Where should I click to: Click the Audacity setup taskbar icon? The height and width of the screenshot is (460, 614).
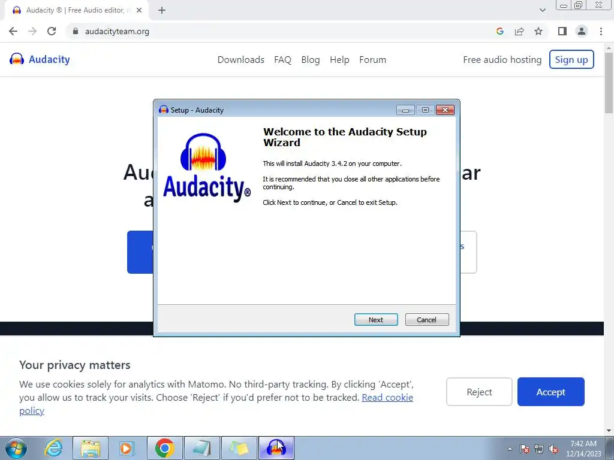(x=276, y=448)
